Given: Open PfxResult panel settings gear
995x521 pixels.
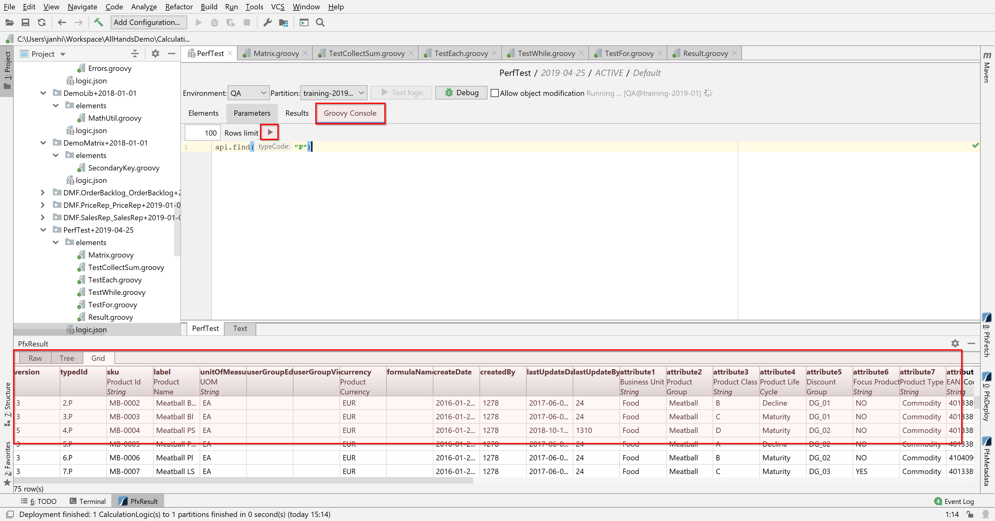Looking at the screenshot, I should point(955,343).
